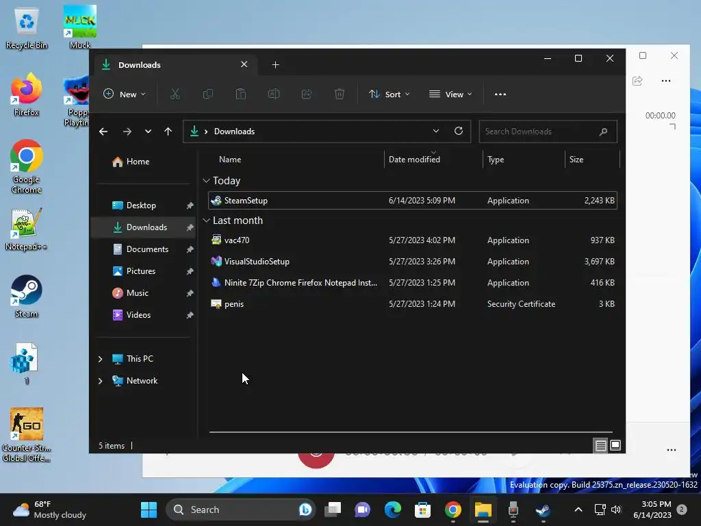Click the Copy icon in toolbar
701x526 pixels.
click(x=208, y=94)
